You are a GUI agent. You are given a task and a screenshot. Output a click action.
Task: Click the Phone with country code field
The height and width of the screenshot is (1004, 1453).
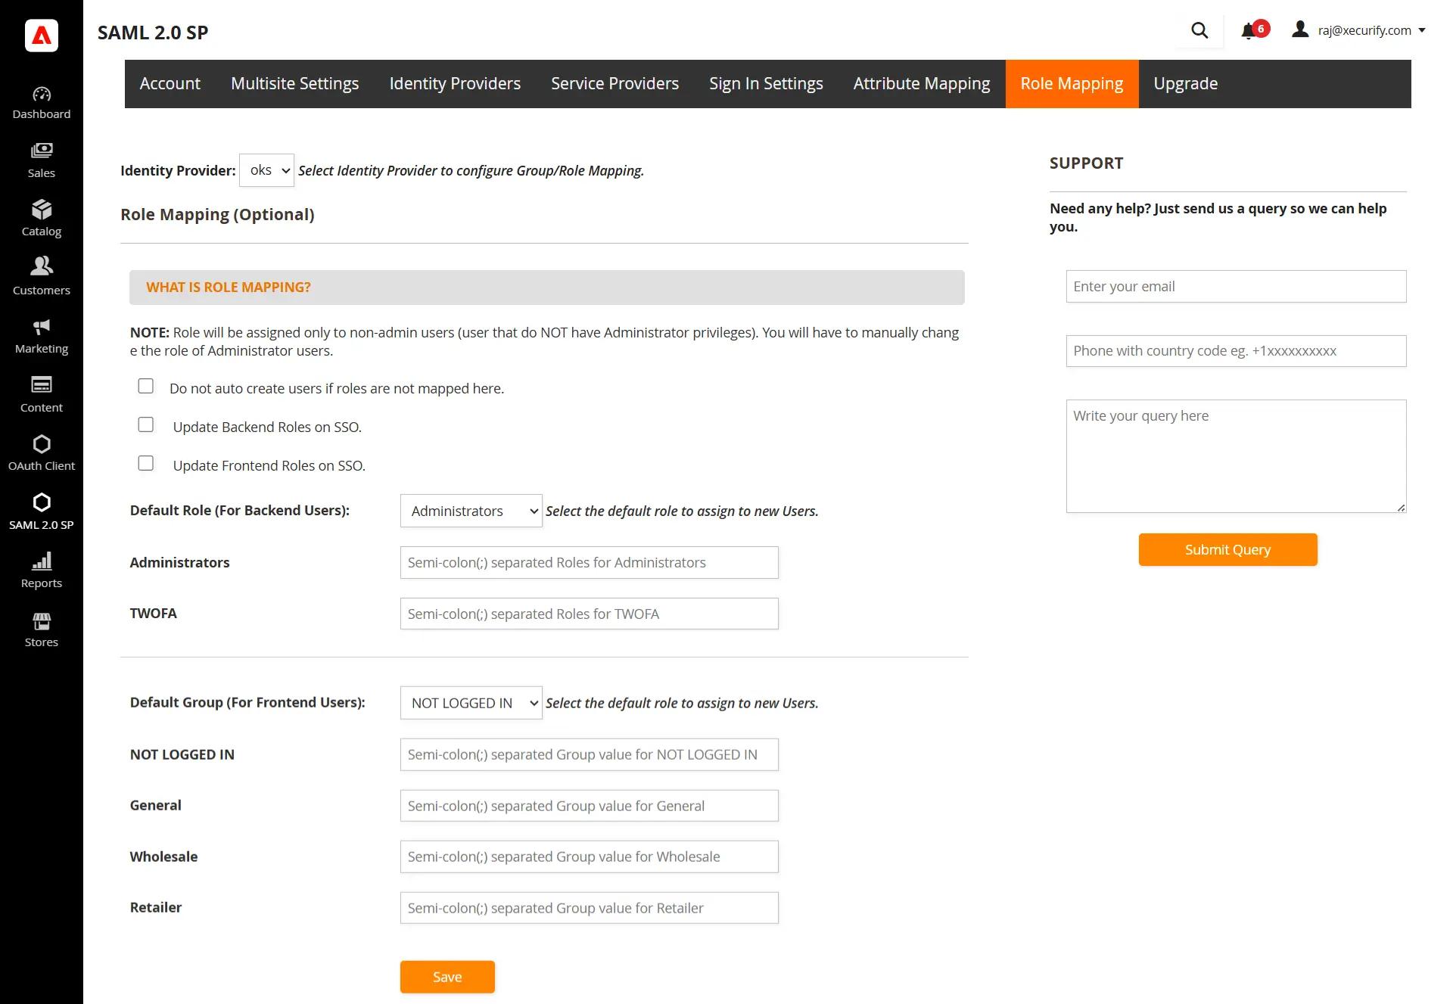(1236, 351)
